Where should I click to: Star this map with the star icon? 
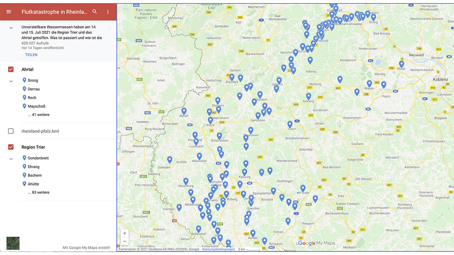pyautogui.click(x=109, y=28)
